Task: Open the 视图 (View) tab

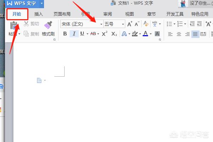Action: click(130, 14)
